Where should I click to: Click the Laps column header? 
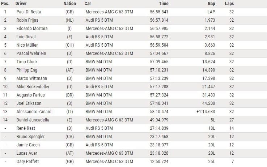point(229,4)
